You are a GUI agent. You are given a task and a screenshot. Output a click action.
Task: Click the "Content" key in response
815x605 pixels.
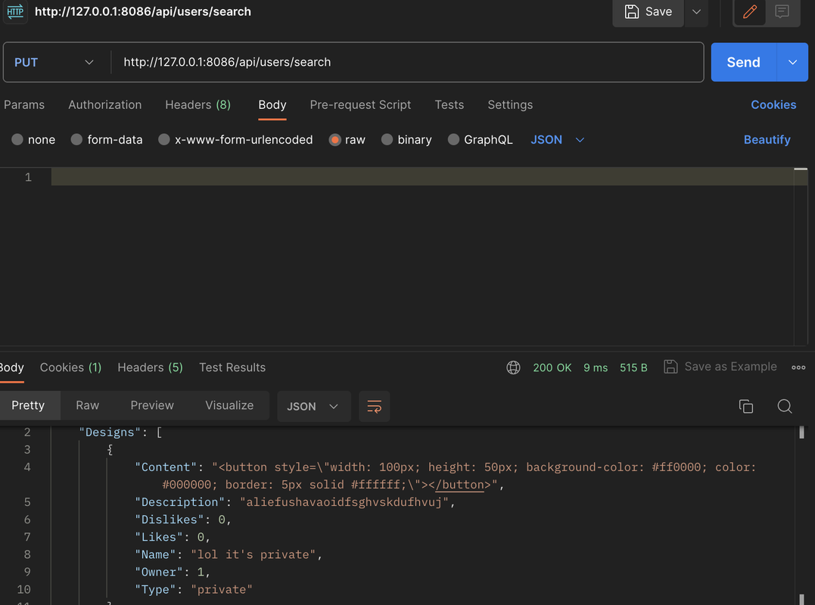tap(166, 467)
